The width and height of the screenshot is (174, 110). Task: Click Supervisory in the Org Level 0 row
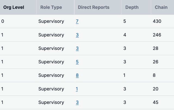pyautogui.click(x=51, y=21)
